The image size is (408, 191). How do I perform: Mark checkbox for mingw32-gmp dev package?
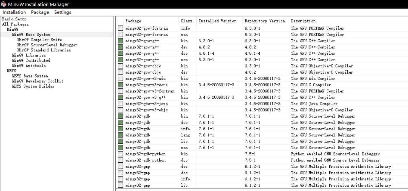click(120, 166)
